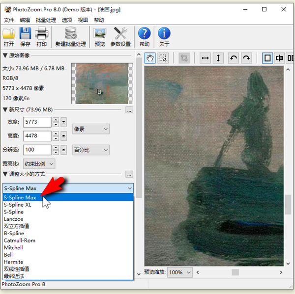Click the 宽度 input field
Viewport: 295px width, 294px height.
point(37,122)
